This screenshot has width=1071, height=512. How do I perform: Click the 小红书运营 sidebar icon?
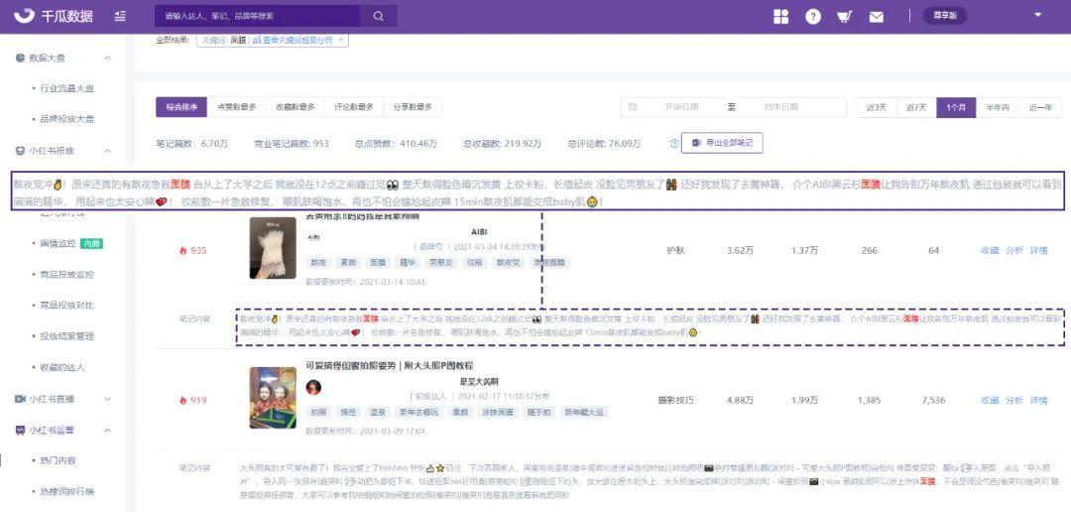point(21,430)
